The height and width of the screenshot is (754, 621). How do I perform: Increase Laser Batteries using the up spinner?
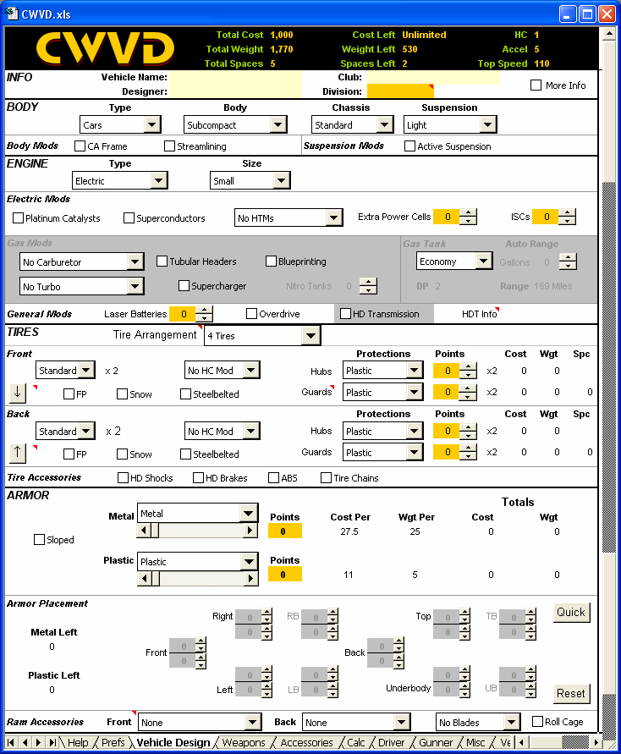point(204,310)
